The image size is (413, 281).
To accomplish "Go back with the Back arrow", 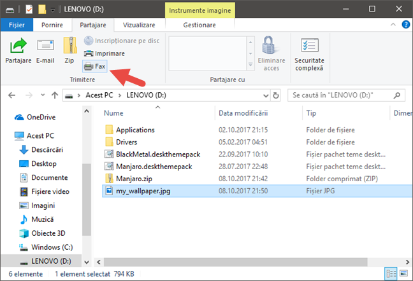I will point(11,95).
